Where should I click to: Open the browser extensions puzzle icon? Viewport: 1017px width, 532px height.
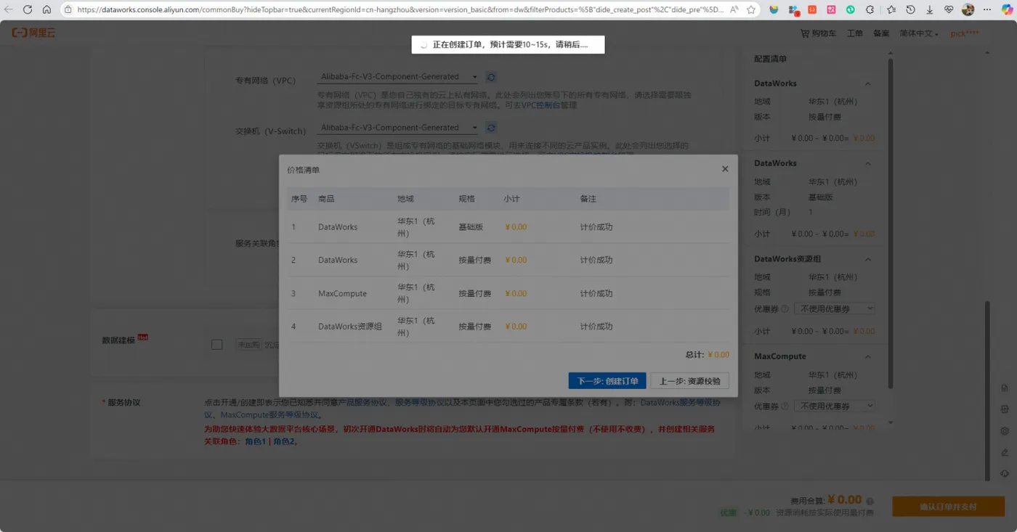[870, 10]
